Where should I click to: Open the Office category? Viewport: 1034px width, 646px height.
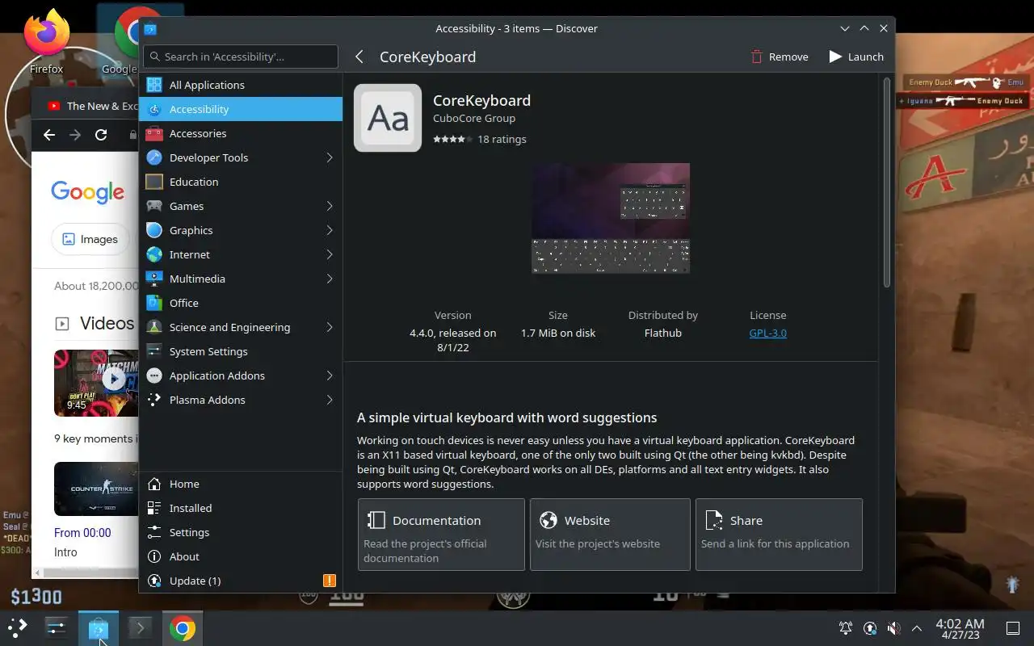coord(241,303)
